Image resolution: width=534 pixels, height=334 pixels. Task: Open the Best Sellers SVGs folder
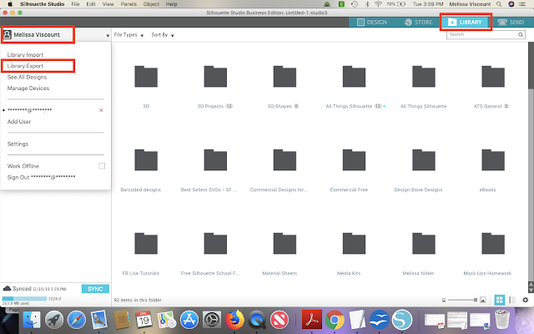(x=215, y=159)
